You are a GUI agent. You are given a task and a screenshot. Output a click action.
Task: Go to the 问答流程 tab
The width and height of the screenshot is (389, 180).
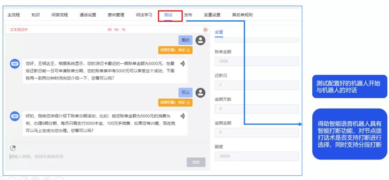click(x=59, y=15)
